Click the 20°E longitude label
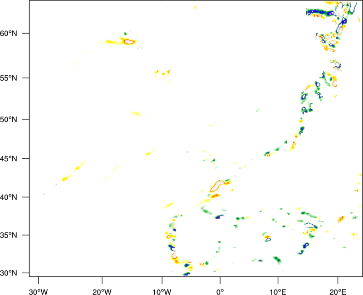363x295 pixels. point(338,292)
